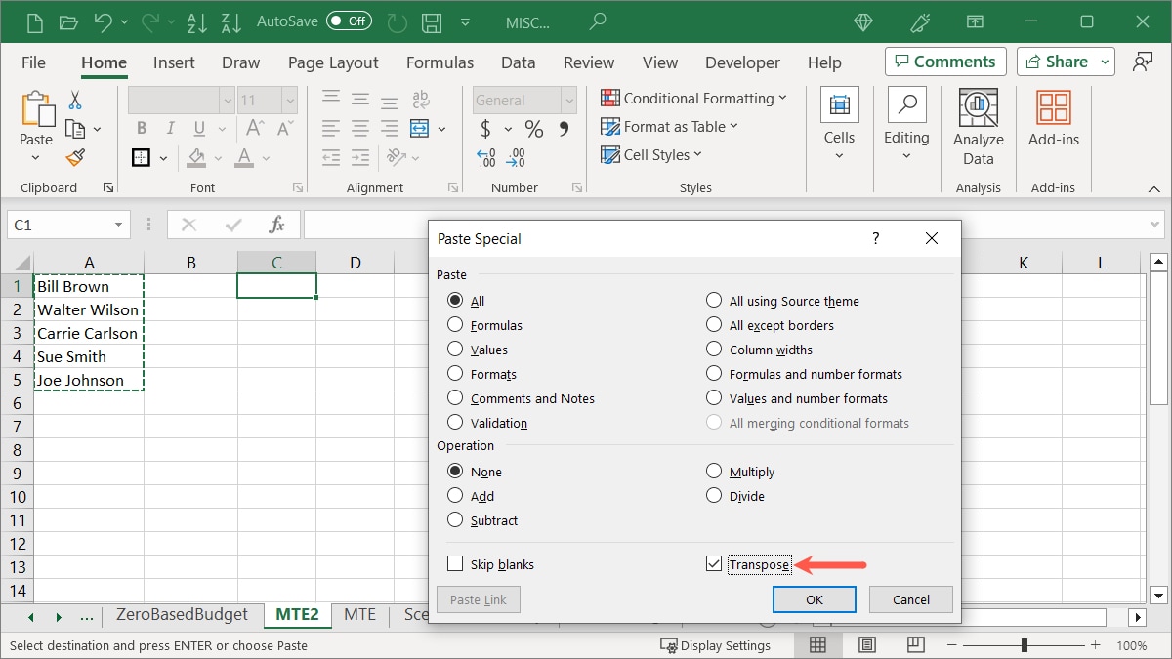Viewport: 1172px width, 659px height.
Task: Switch to the ZeroBasedBudget sheet tab
Action: [x=182, y=615]
